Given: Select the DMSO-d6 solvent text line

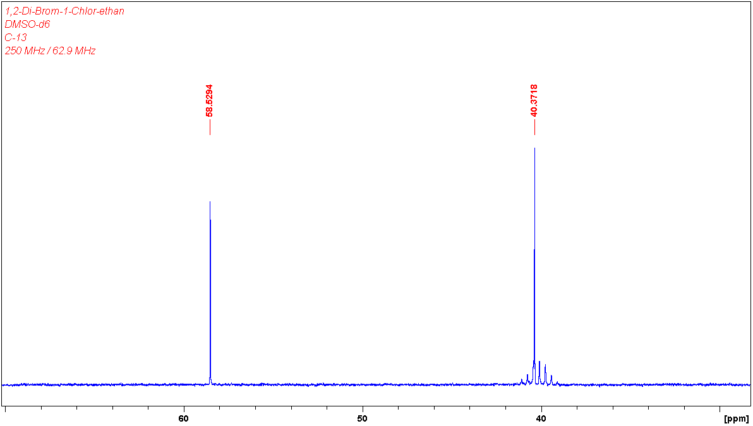Looking at the screenshot, I should click(x=27, y=24).
